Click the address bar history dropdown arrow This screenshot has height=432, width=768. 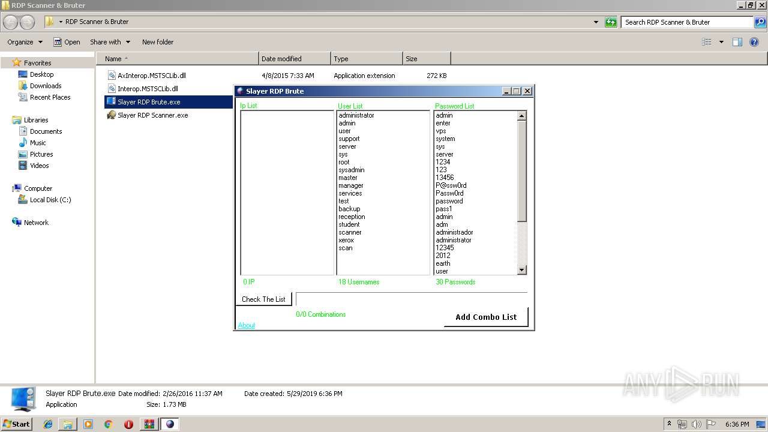(596, 22)
